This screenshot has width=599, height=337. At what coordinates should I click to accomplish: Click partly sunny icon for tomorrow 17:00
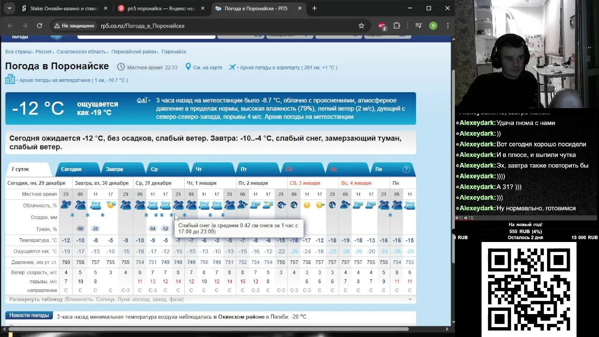111,205
